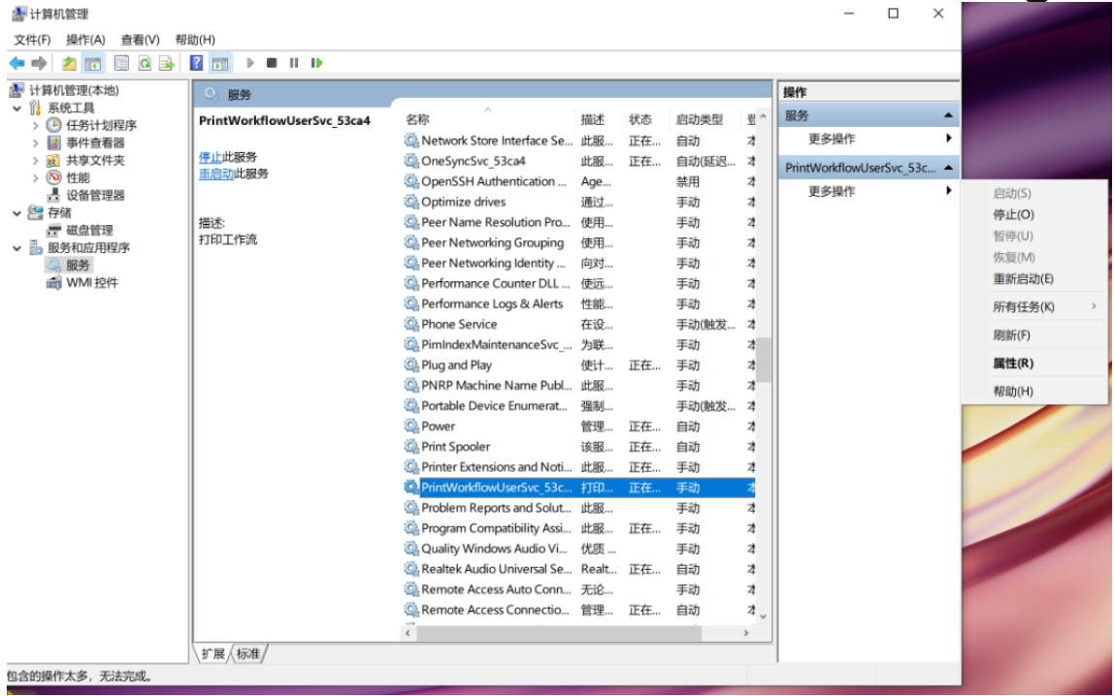The image size is (1114, 696).
Task: Select the Print Spooler service row
Action: point(455,447)
